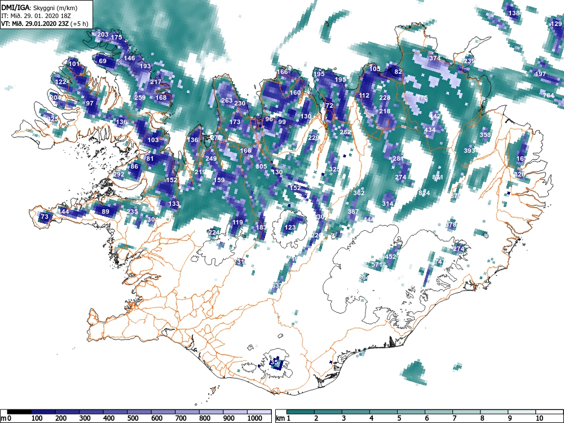
Task: Click the DMI/IGA Skyggni (m/km) title
Action: coord(39,7)
